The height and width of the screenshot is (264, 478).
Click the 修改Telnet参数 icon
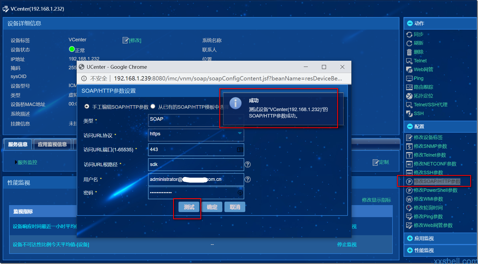(x=409, y=155)
